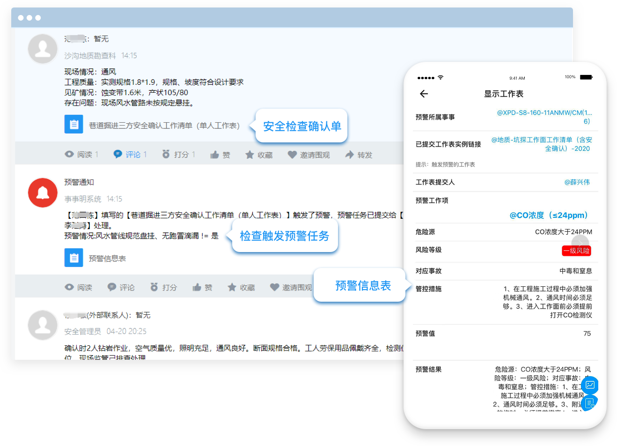Click 邀请围观 on the first post
The height and width of the screenshot is (446, 617).
click(x=308, y=155)
